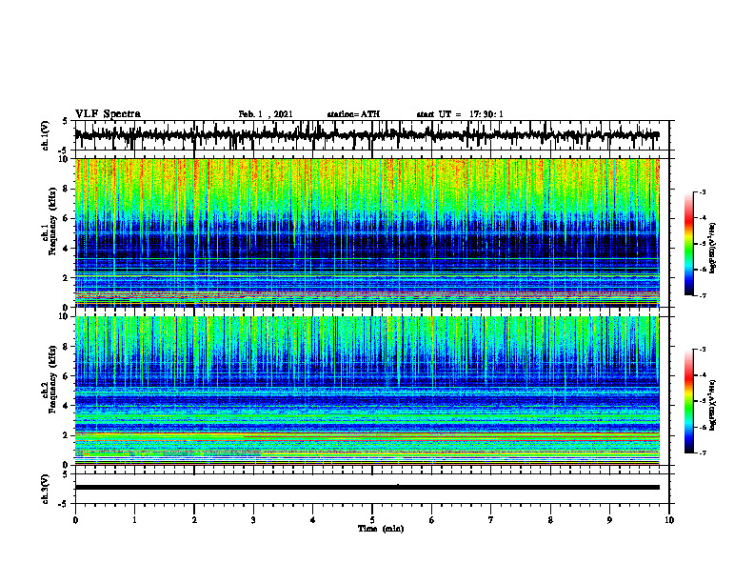Click the "Time (min)" x-axis label
This screenshot has width=754, height=583.
(381, 529)
